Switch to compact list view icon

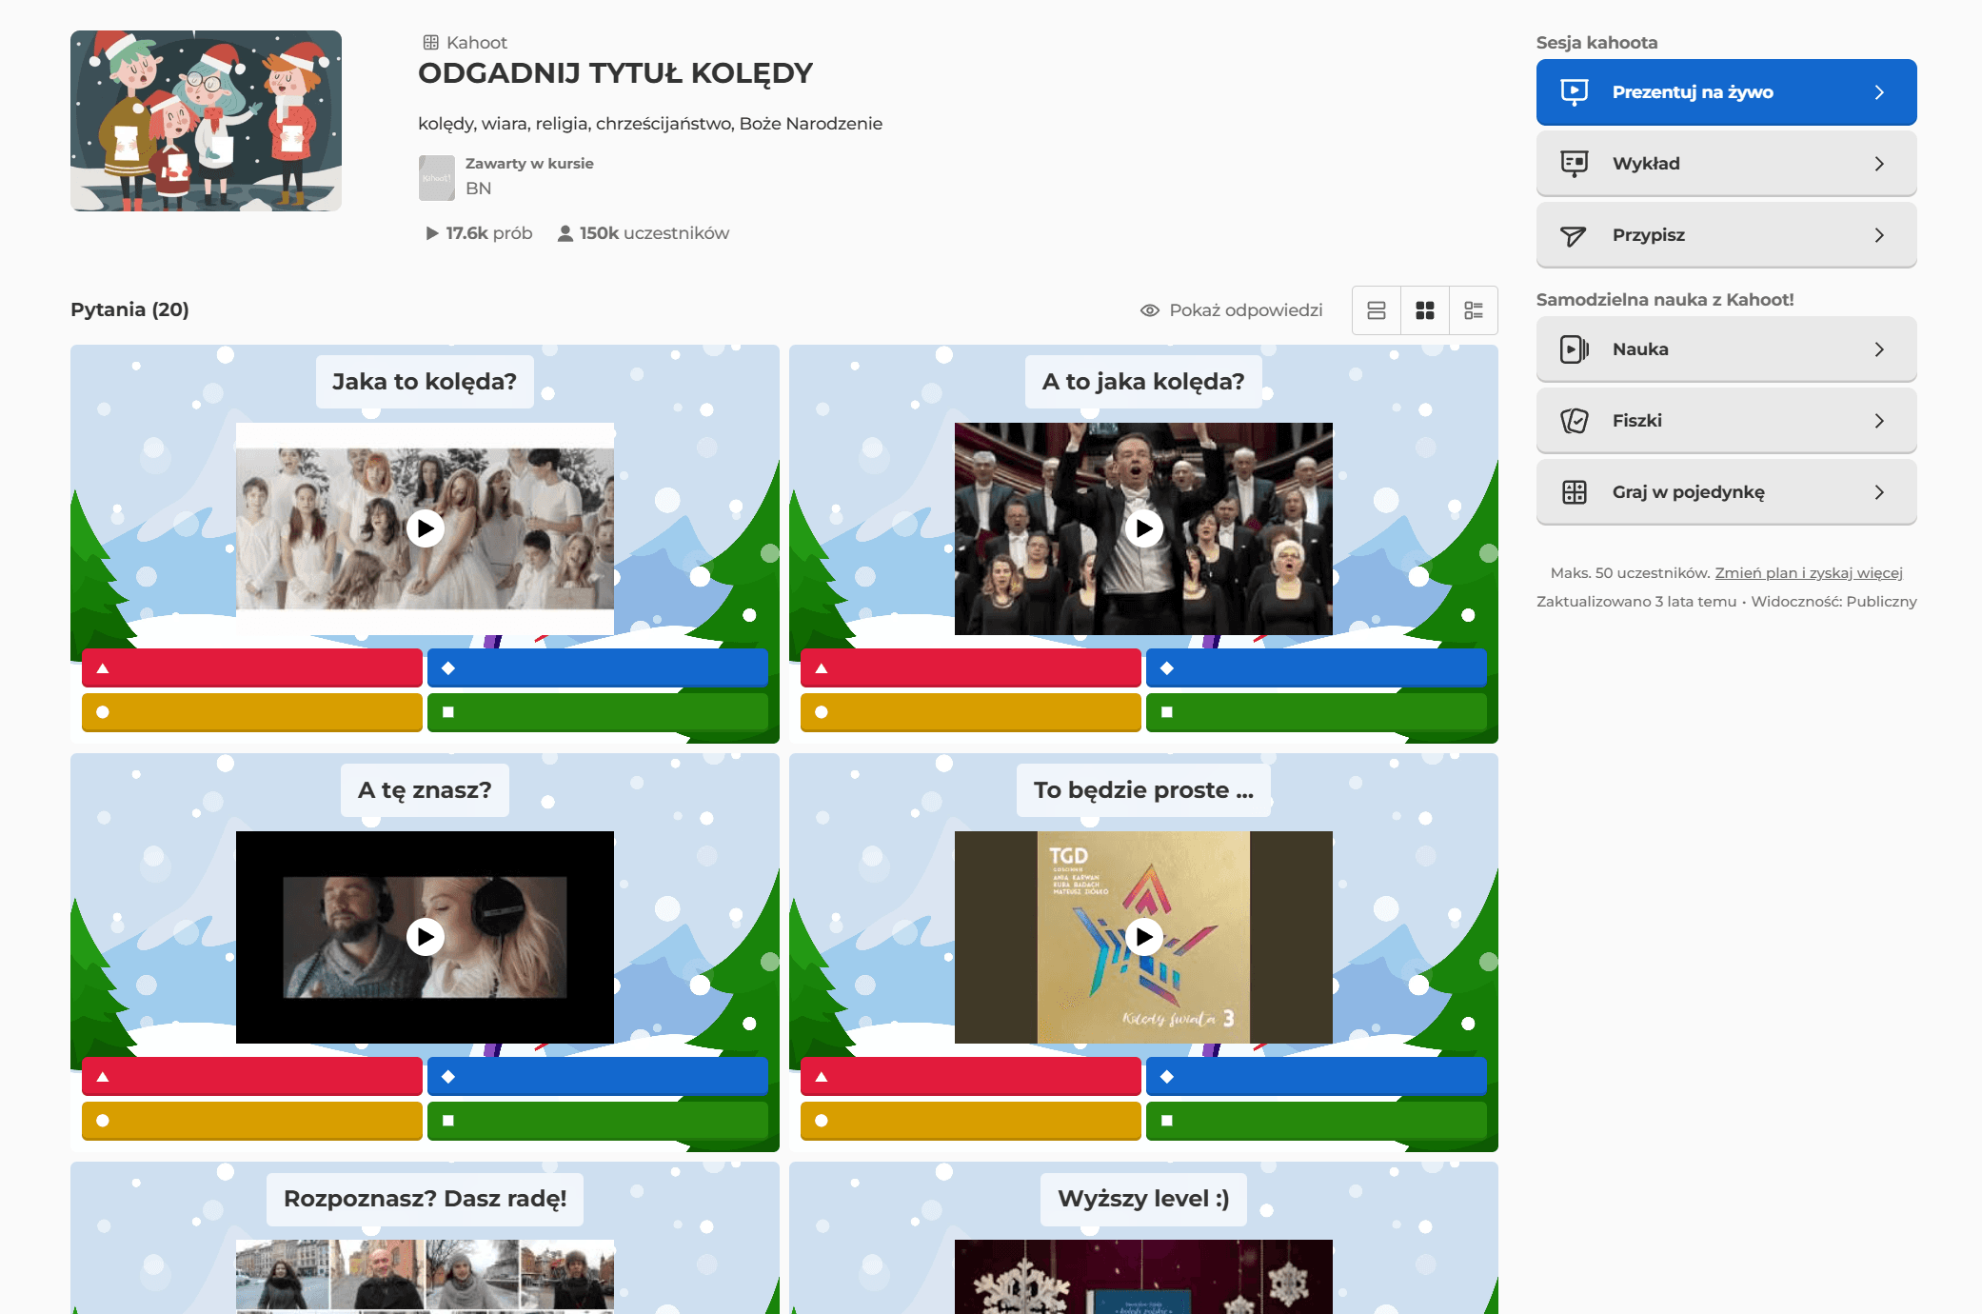1377,310
